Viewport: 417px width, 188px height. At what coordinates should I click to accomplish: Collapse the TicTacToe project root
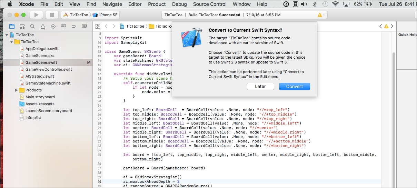[x=7, y=35]
